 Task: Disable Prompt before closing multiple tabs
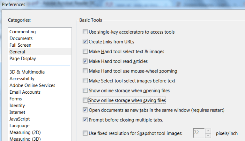85,120
